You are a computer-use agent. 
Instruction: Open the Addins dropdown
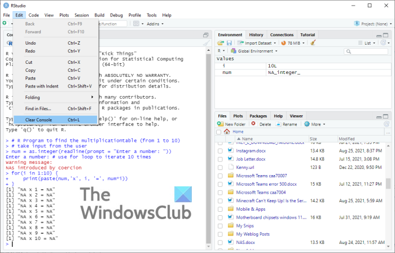(x=155, y=24)
